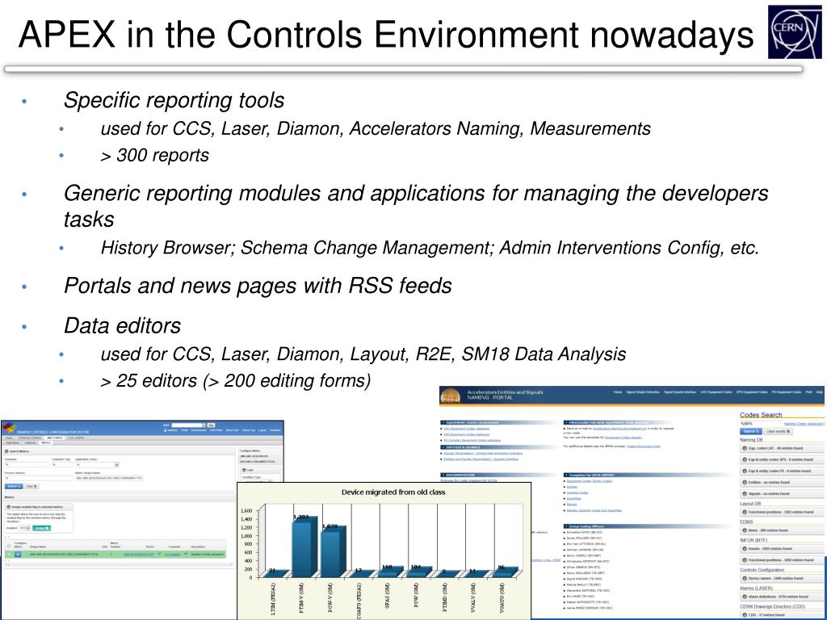The height and width of the screenshot is (620, 827).
Task: Click the blue Search button in Diamon editor
Action: (14, 486)
